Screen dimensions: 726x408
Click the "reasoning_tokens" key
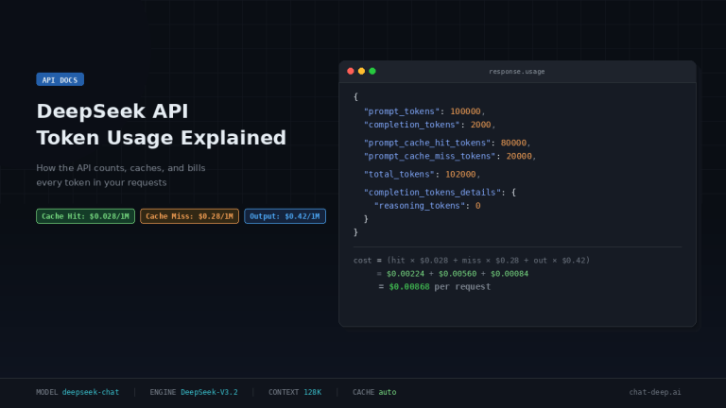click(420, 206)
